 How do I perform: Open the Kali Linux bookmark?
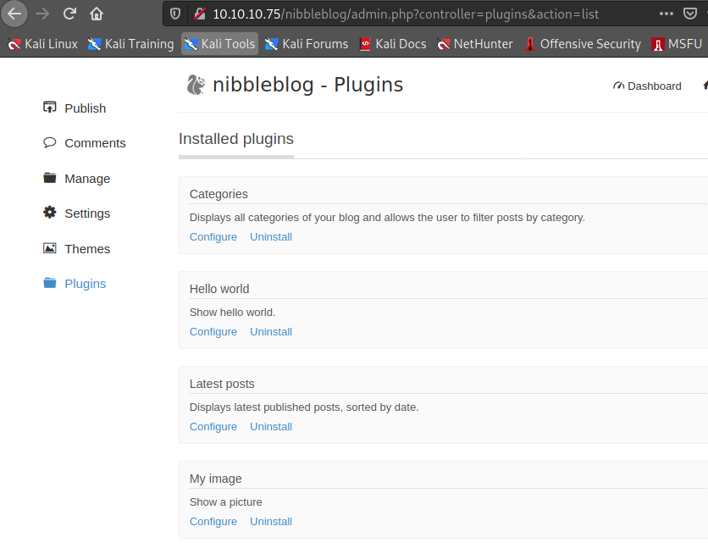43,44
